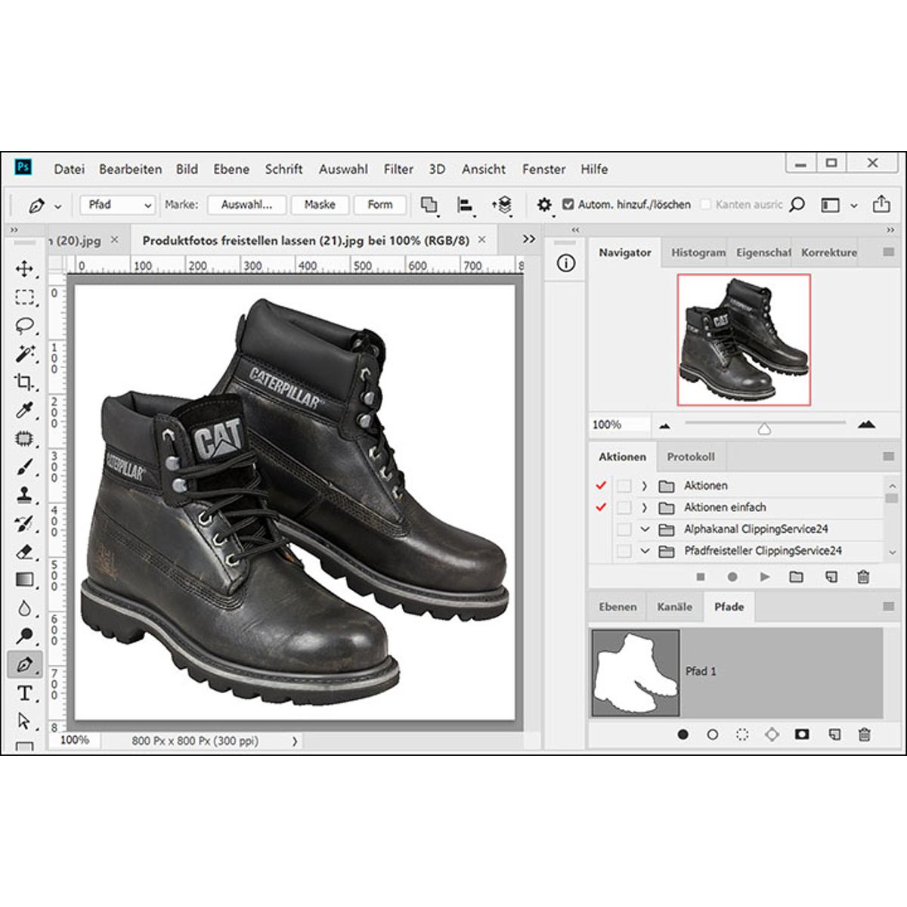The image size is (907, 907).
Task: Select the Gradient tool
Action: click(x=24, y=580)
